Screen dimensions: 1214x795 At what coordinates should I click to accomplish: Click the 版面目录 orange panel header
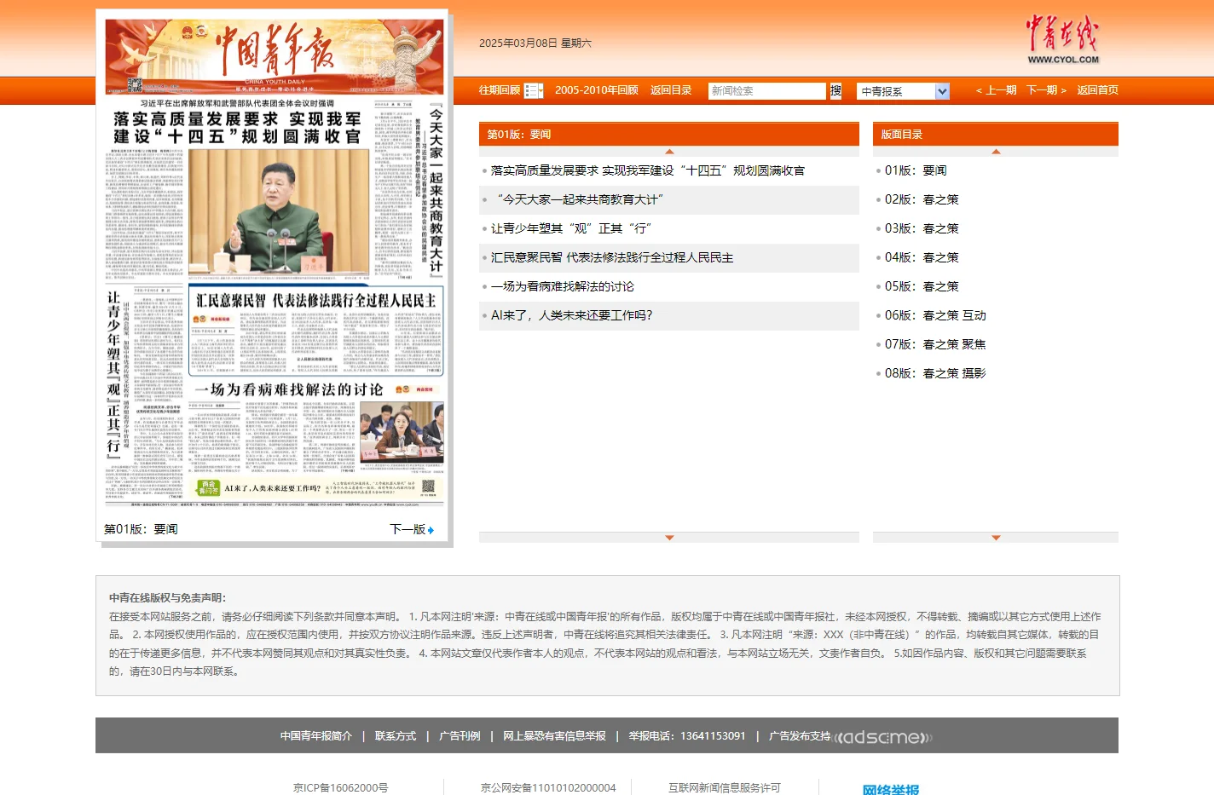point(996,135)
